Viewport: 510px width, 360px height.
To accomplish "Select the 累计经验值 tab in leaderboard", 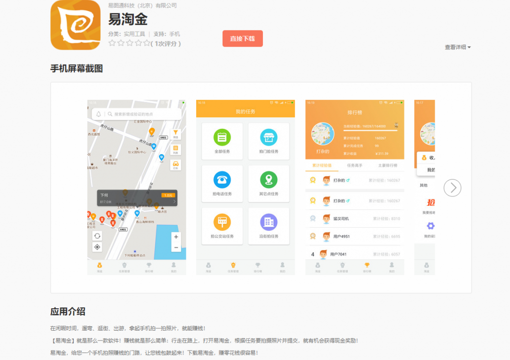I will tap(322, 165).
